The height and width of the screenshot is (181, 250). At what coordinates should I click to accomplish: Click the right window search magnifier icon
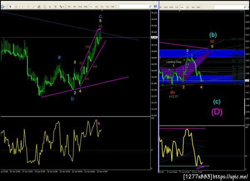(x=245, y=7)
